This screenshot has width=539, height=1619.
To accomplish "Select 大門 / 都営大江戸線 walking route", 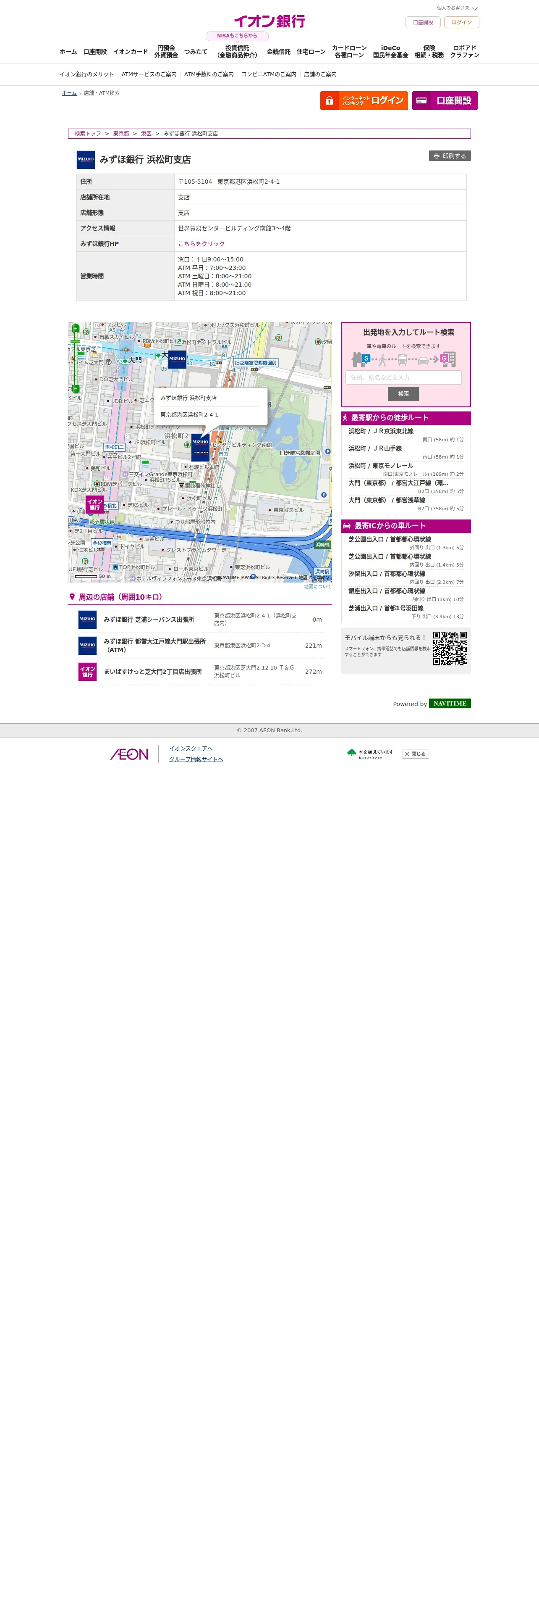I will [406, 487].
